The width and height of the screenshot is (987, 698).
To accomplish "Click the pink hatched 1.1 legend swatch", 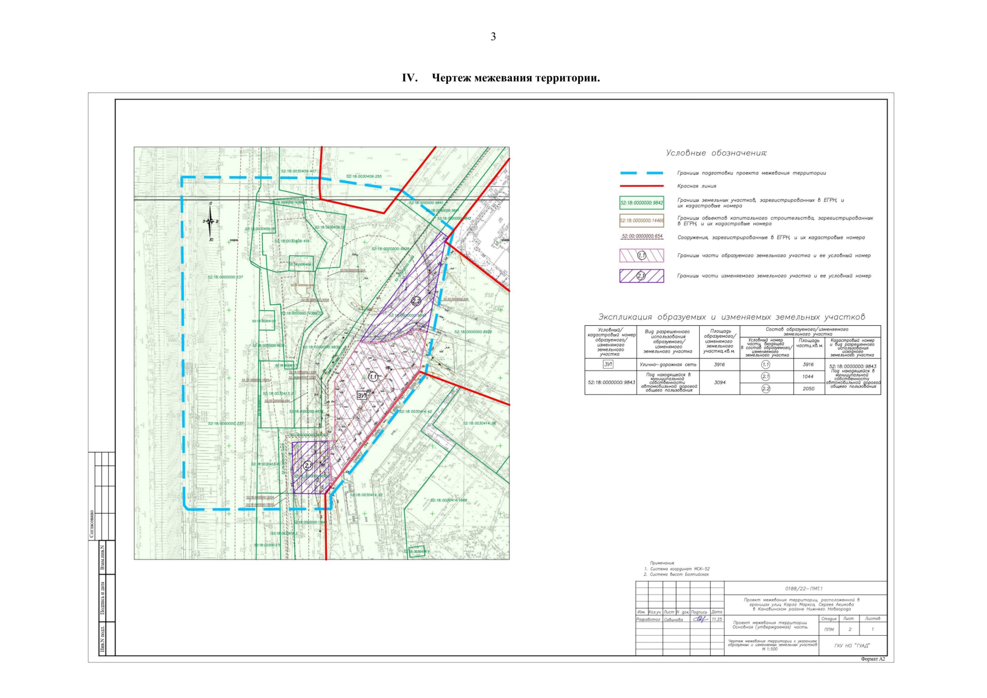I will 642,255.
